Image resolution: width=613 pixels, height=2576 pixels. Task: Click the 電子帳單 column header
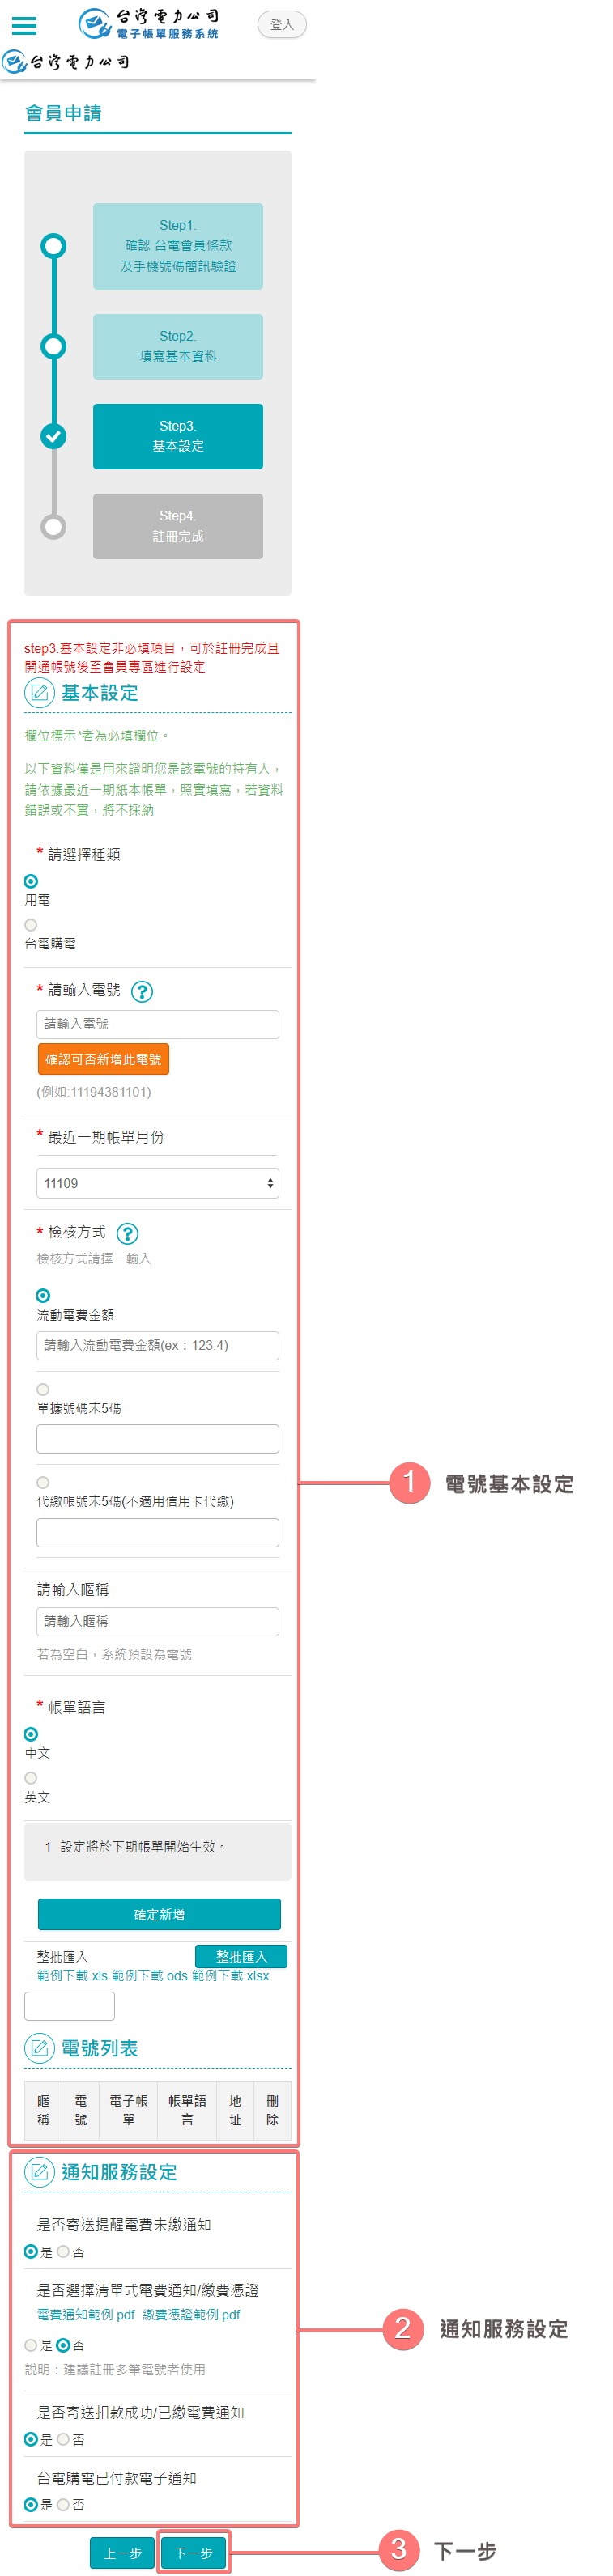128,2110
